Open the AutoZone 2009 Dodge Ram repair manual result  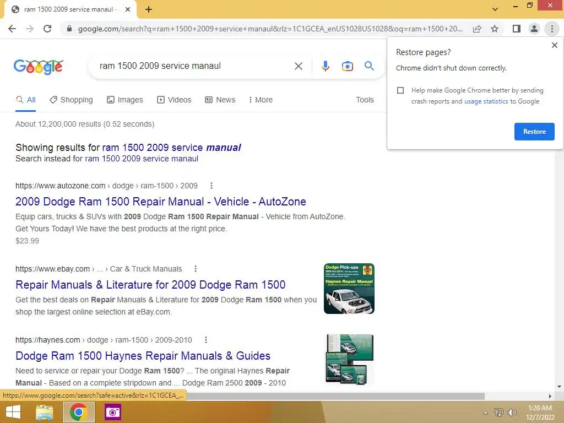coord(160,202)
